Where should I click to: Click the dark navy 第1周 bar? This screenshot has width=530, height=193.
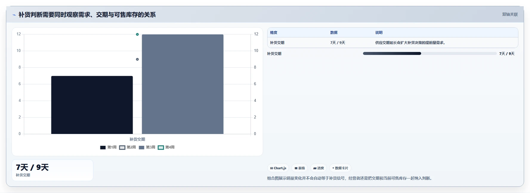tap(92, 105)
